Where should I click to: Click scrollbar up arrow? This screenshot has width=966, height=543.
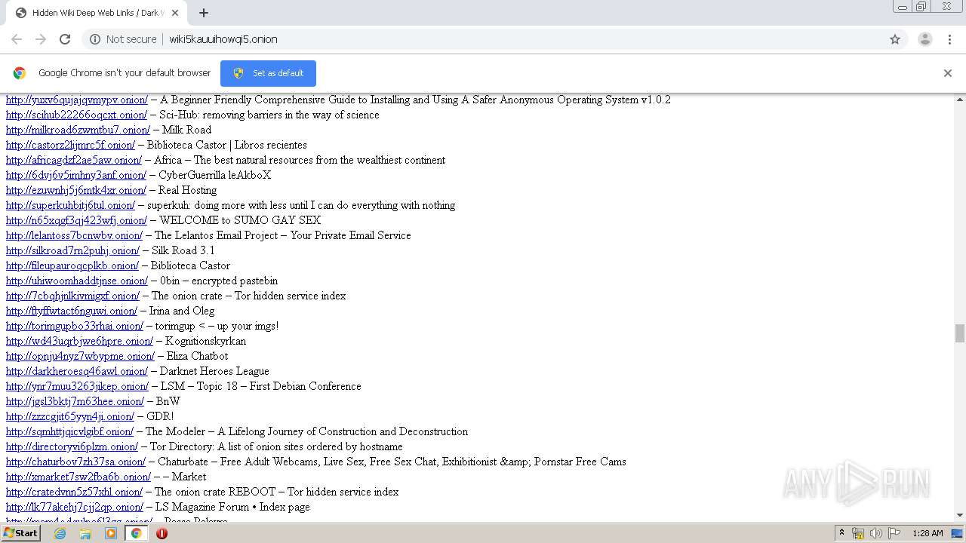click(960, 100)
